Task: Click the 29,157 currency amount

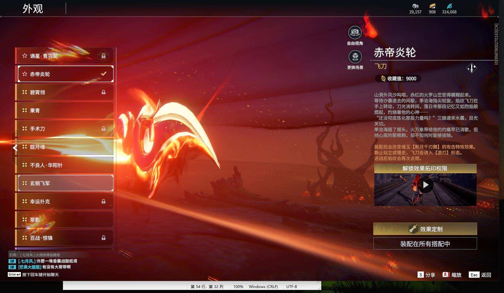Action: 415,12
